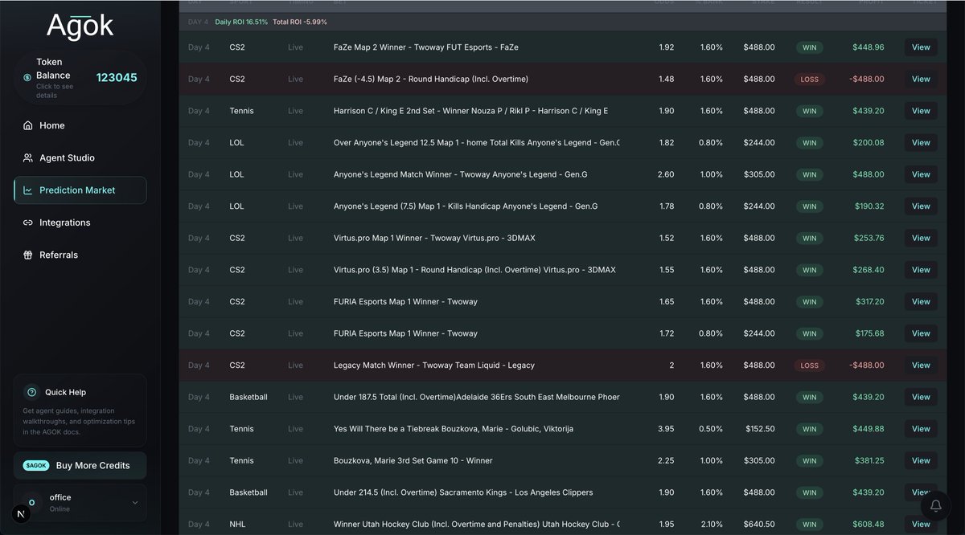The width and height of the screenshot is (965, 535).
Task: Click the $AGOK badge icon
Action: (x=37, y=465)
